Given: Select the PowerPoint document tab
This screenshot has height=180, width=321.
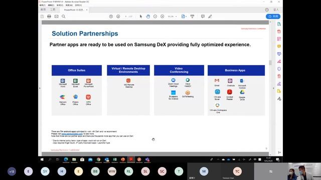Looking at the screenshot, I should (x=74, y=10).
